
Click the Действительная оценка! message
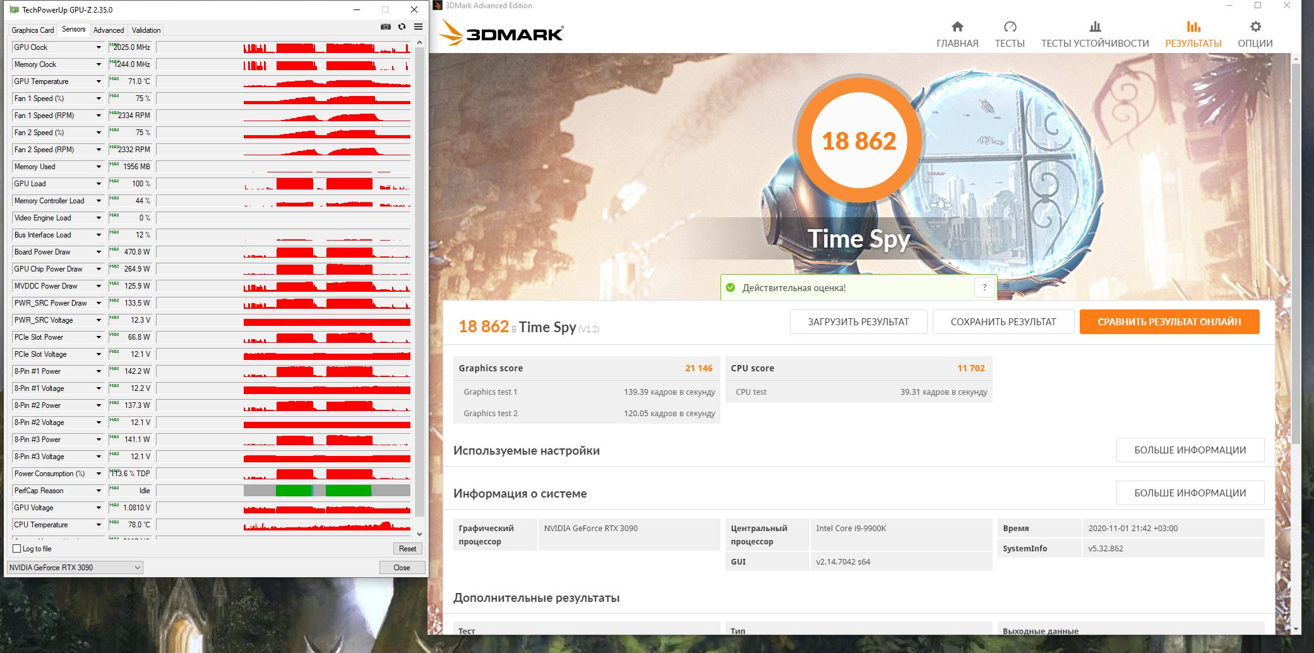click(x=794, y=288)
